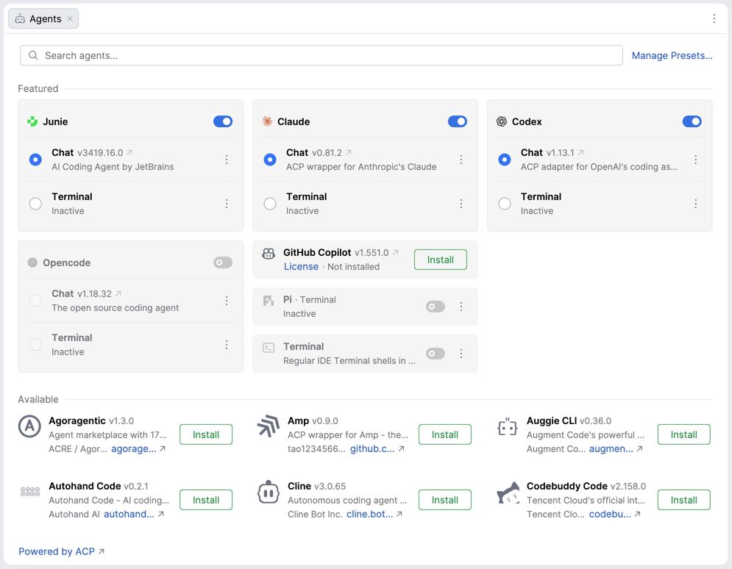732x569 pixels.
Task: Switch to the Agents tab
Action: 43,18
